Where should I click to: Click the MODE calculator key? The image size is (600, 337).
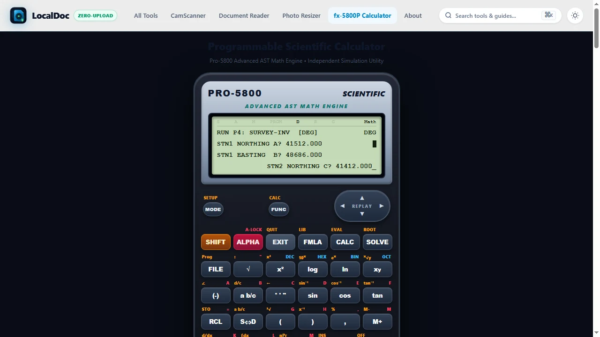coord(213,209)
